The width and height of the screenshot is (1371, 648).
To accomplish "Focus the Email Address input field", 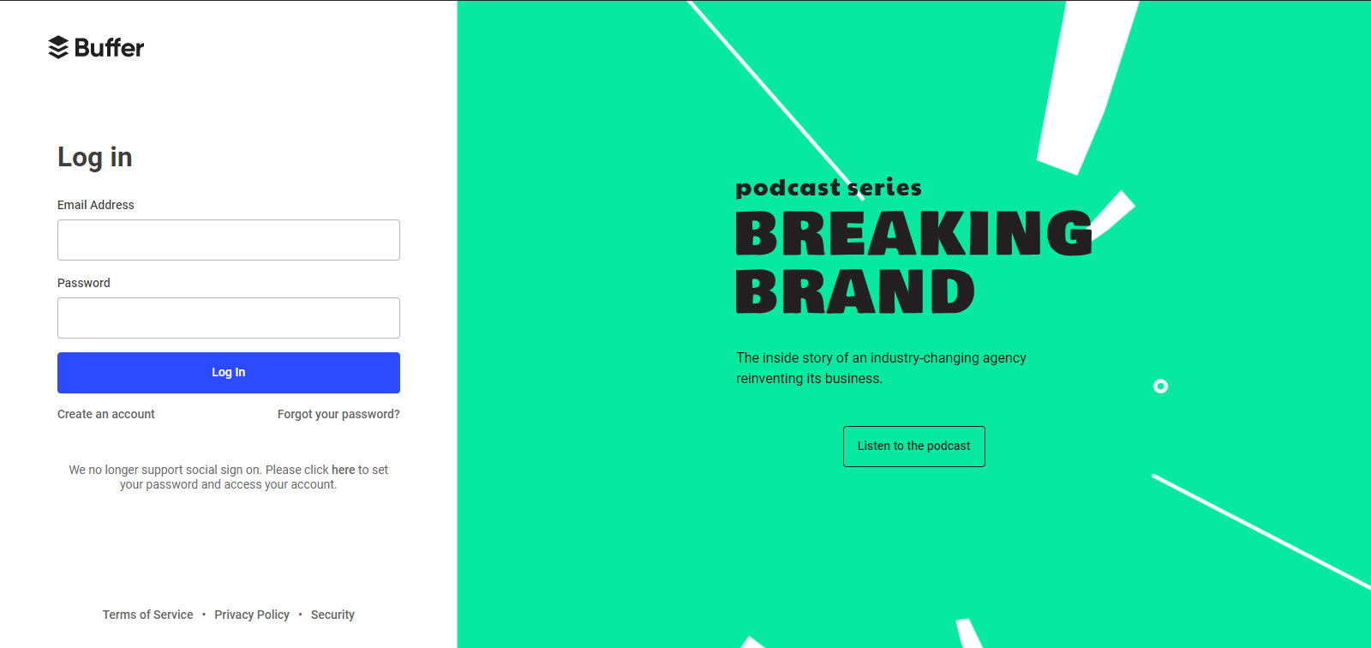I will [229, 240].
